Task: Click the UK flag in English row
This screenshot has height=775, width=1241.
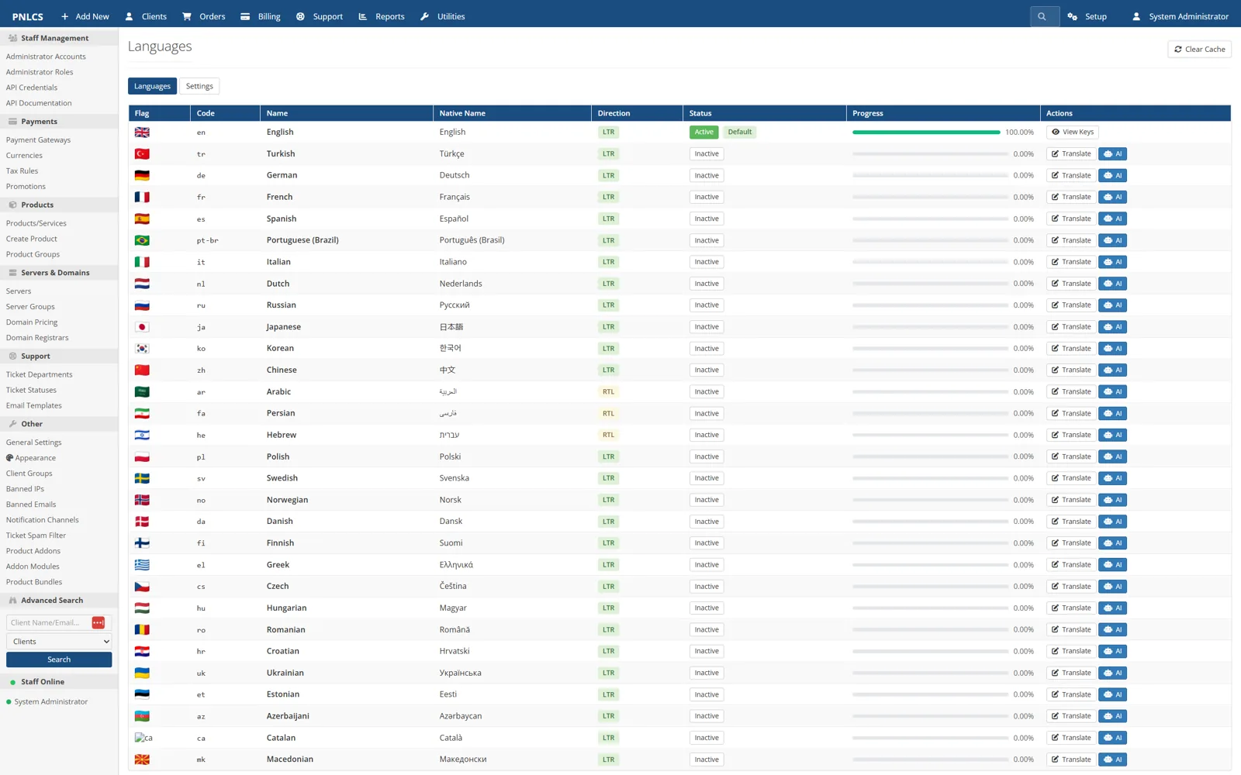Action: point(142,133)
